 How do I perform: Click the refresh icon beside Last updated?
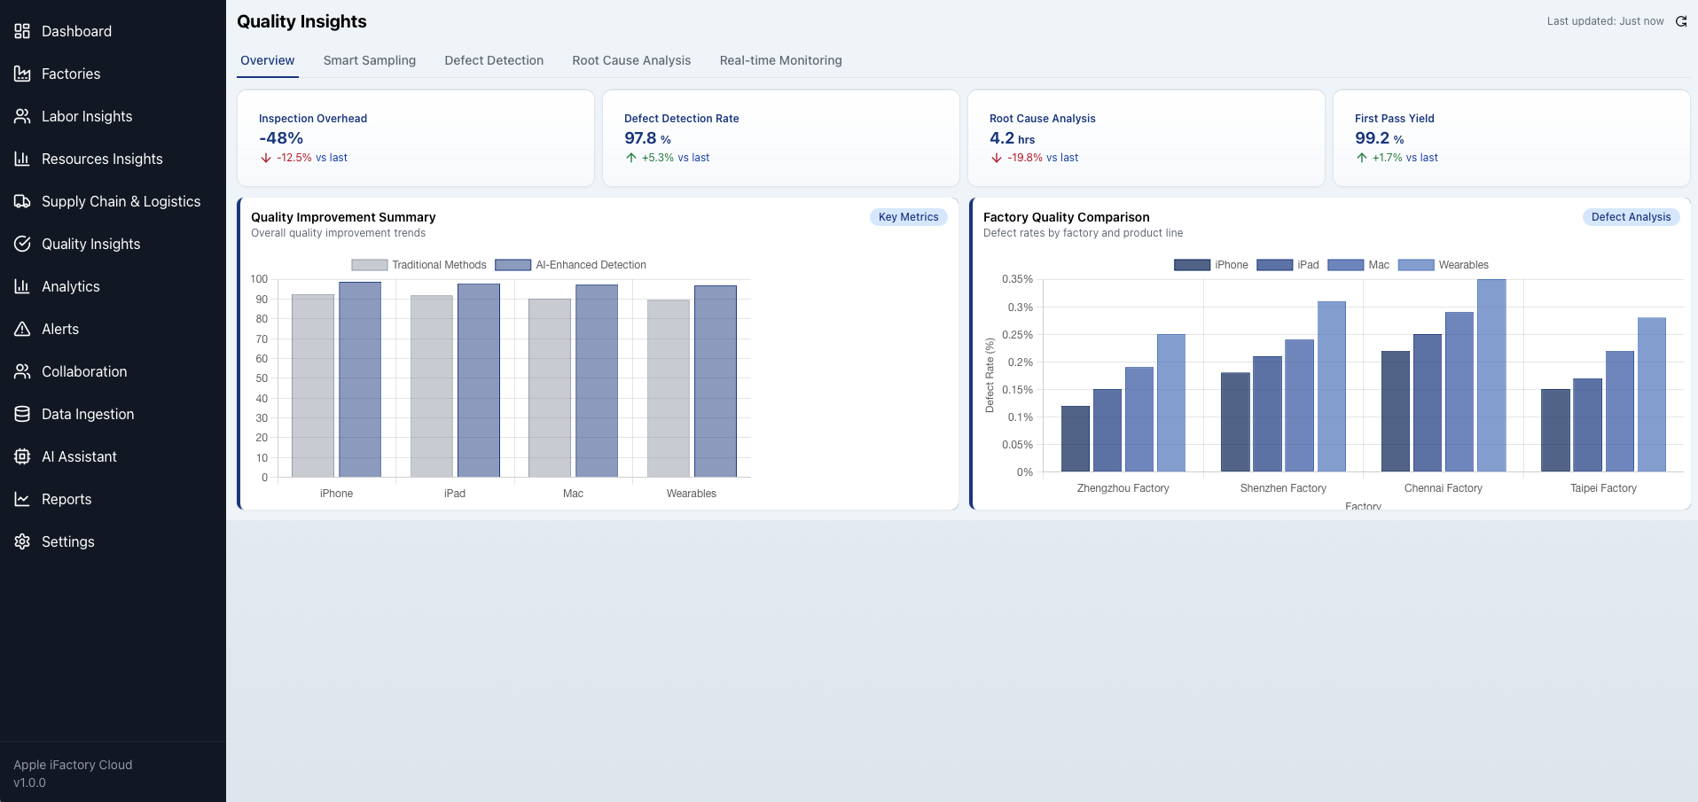pyautogui.click(x=1681, y=21)
